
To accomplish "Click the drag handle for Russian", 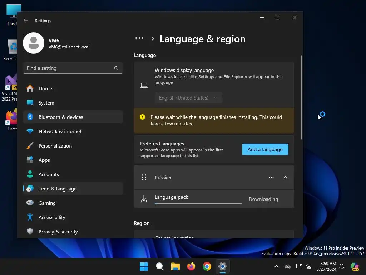I will pos(144,178).
